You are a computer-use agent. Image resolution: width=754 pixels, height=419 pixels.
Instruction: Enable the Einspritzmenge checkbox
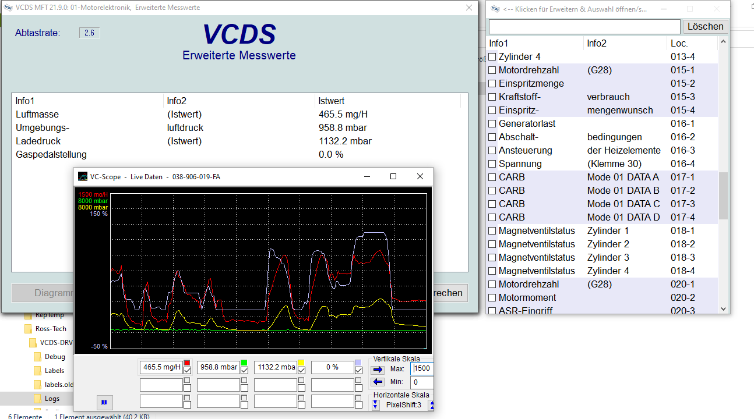pos(492,84)
